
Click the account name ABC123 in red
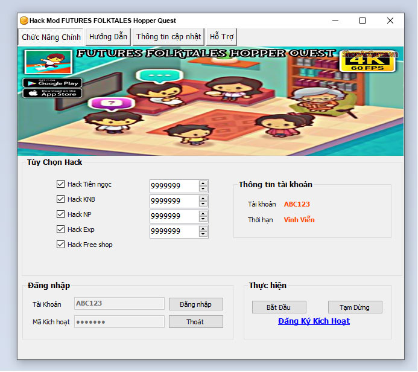coord(297,204)
